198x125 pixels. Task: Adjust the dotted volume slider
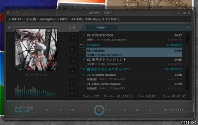pyautogui.click(x=176, y=110)
